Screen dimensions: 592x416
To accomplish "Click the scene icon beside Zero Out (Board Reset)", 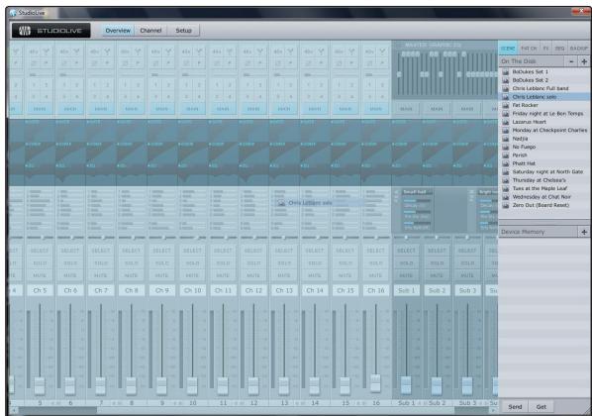I will 506,205.
